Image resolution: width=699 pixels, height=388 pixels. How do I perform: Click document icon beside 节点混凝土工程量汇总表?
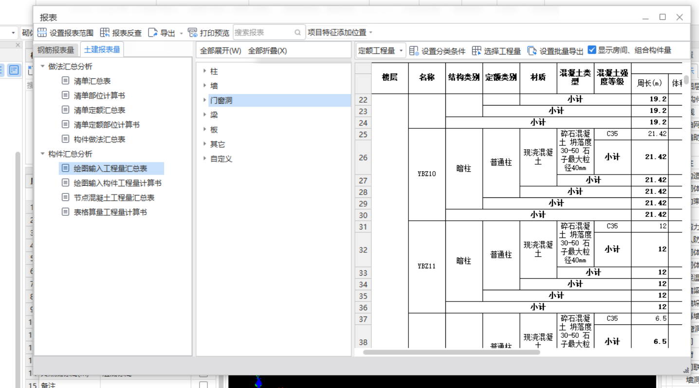tap(66, 197)
